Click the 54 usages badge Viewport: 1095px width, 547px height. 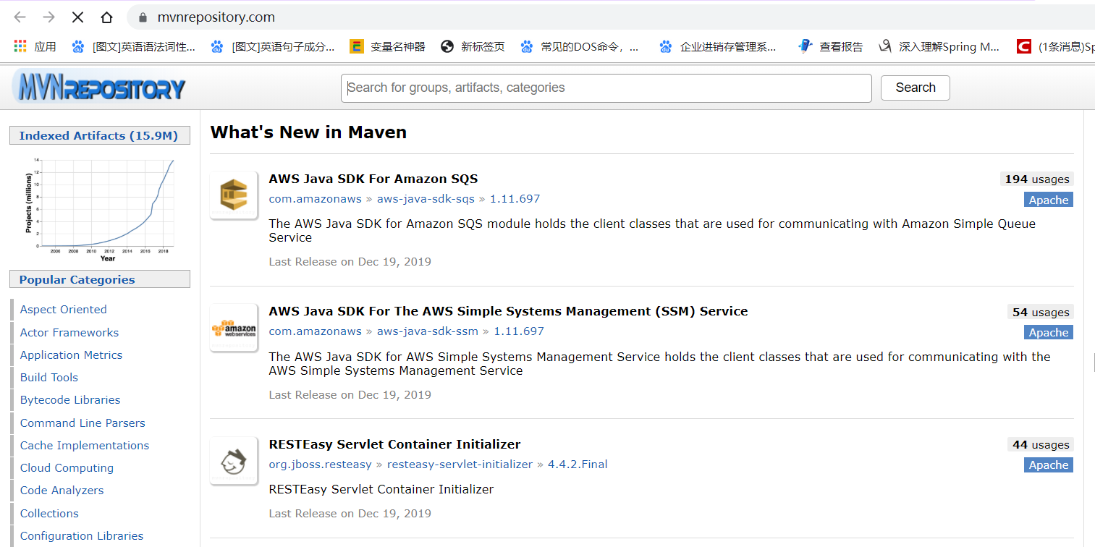(x=1040, y=312)
